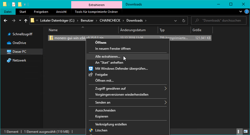The width and height of the screenshot is (250, 135).
Task: Choose Verknüpfung erstellen
Action: (x=128, y=124)
